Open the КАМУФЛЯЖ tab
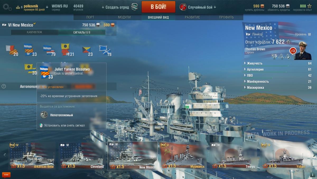The height and width of the screenshot is (179, 317). 34,32
